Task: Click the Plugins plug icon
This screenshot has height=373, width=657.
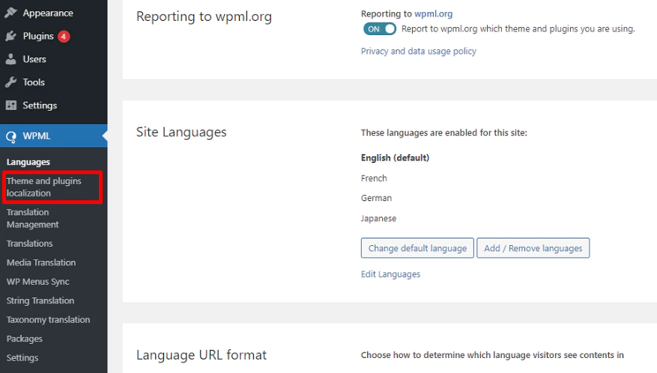Action: (x=11, y=36)
